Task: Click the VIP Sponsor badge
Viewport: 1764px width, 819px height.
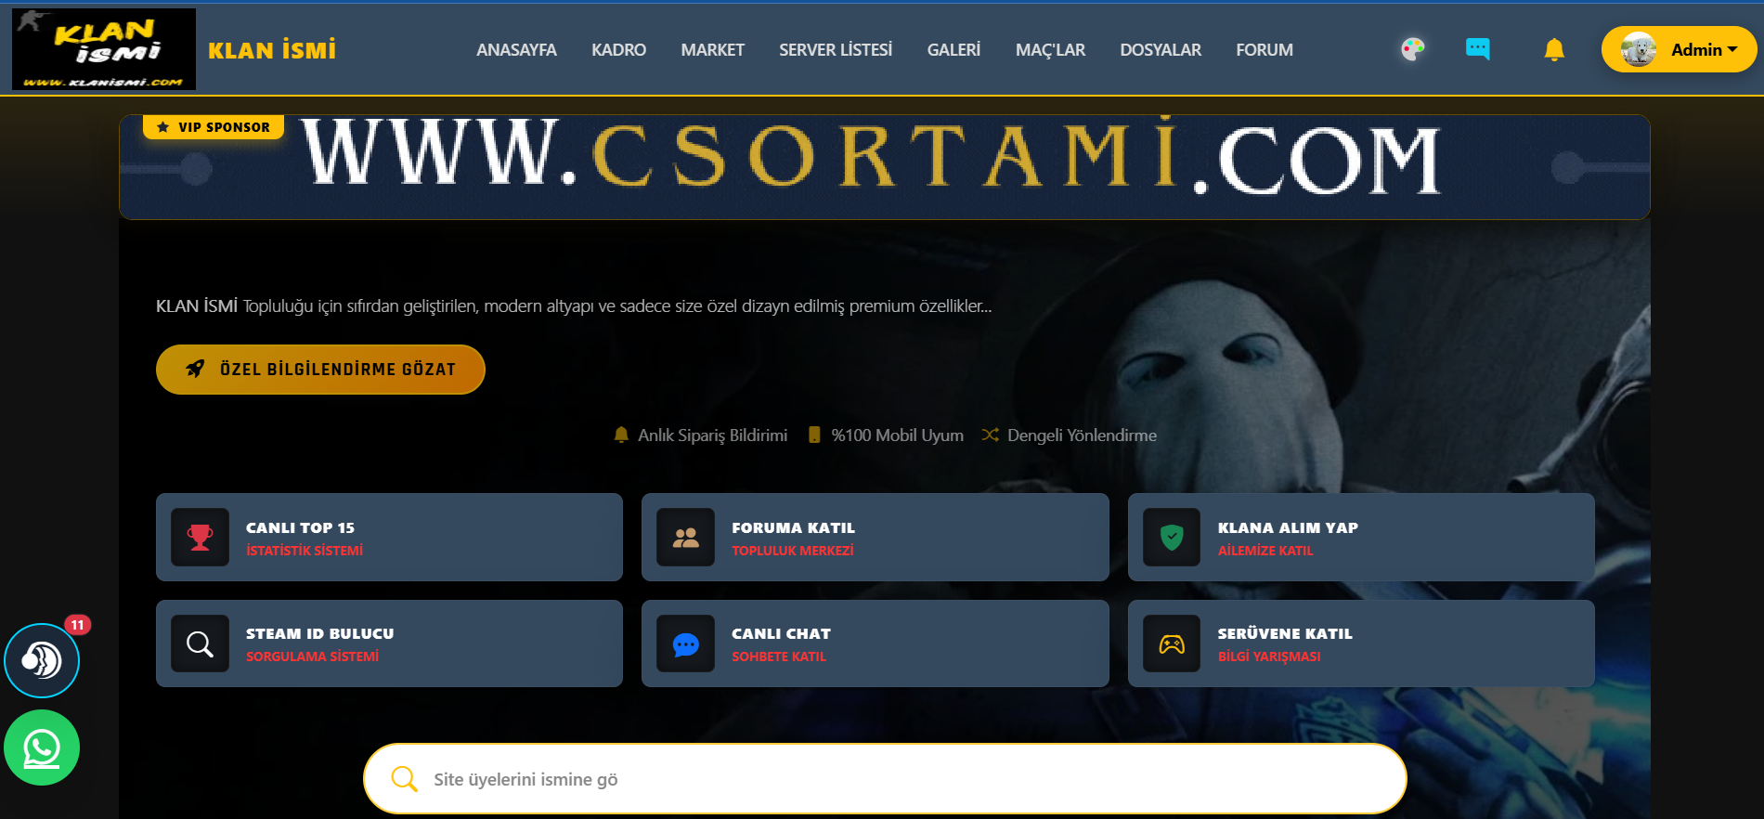Action: [214, 126]
